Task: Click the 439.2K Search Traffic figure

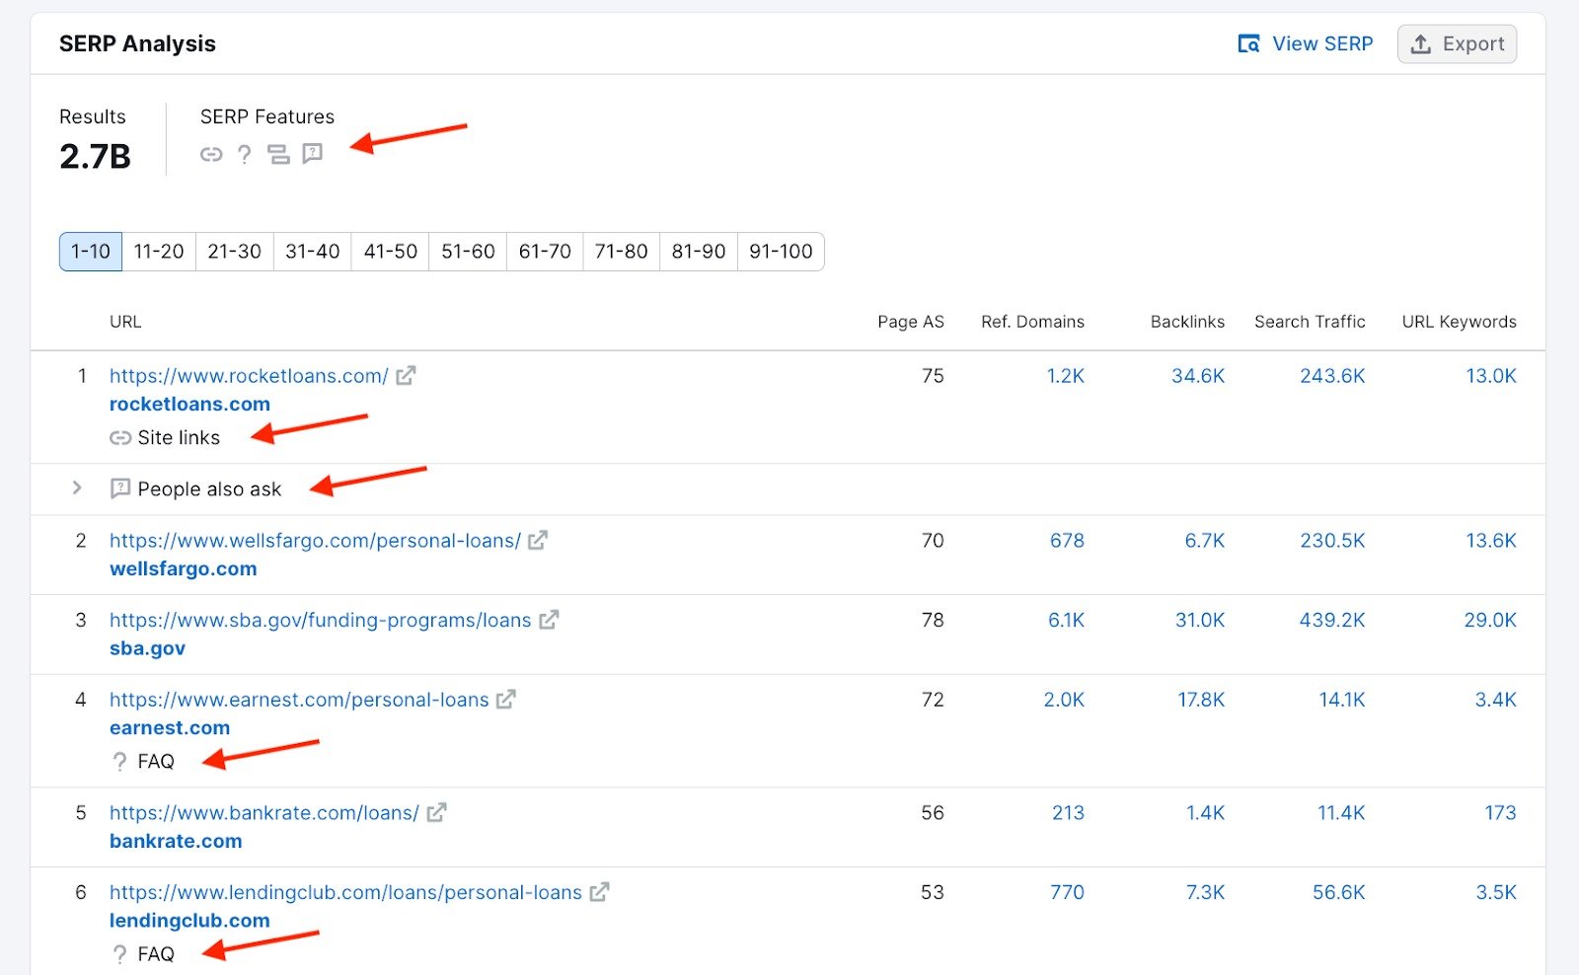Action: pos(1330,620)
